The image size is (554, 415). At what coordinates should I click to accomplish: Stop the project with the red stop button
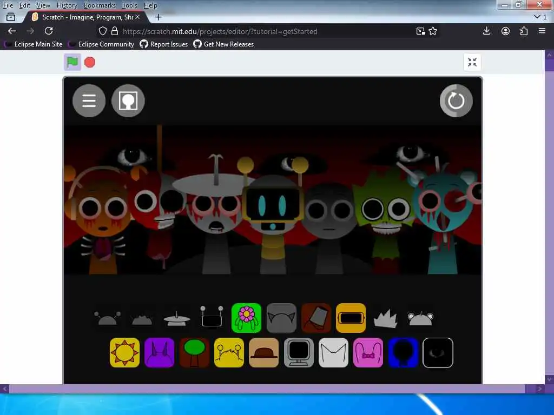(x=90, y=63)
